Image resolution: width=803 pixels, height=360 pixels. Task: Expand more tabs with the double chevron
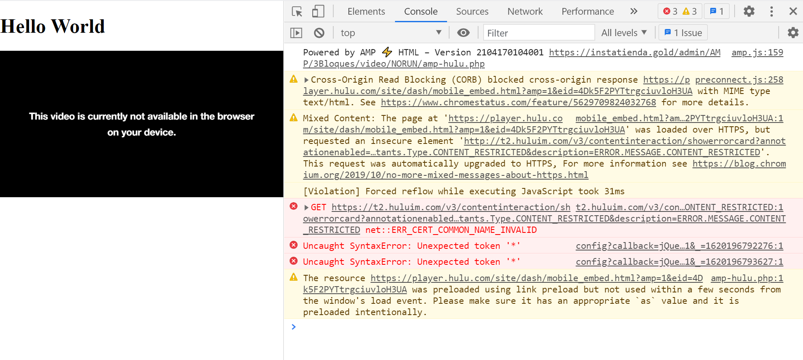tap(634, 11)
